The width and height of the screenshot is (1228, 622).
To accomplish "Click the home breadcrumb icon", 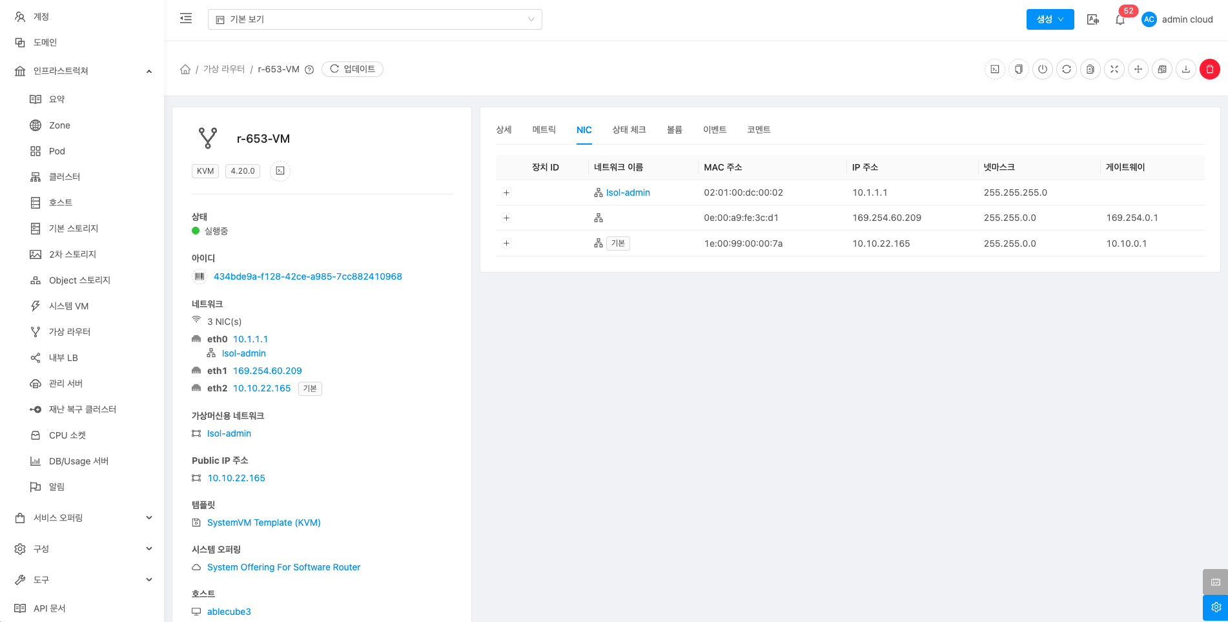I will coord(185,69).
